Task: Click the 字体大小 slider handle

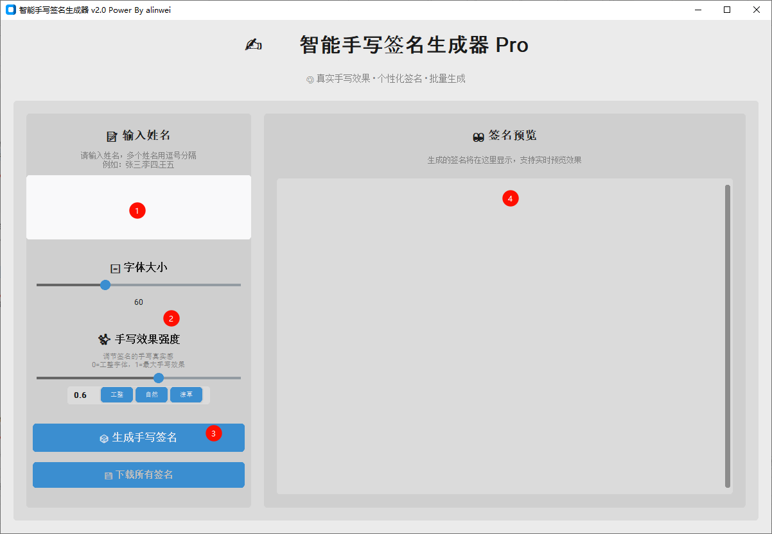Action: (x=105, y=285)
